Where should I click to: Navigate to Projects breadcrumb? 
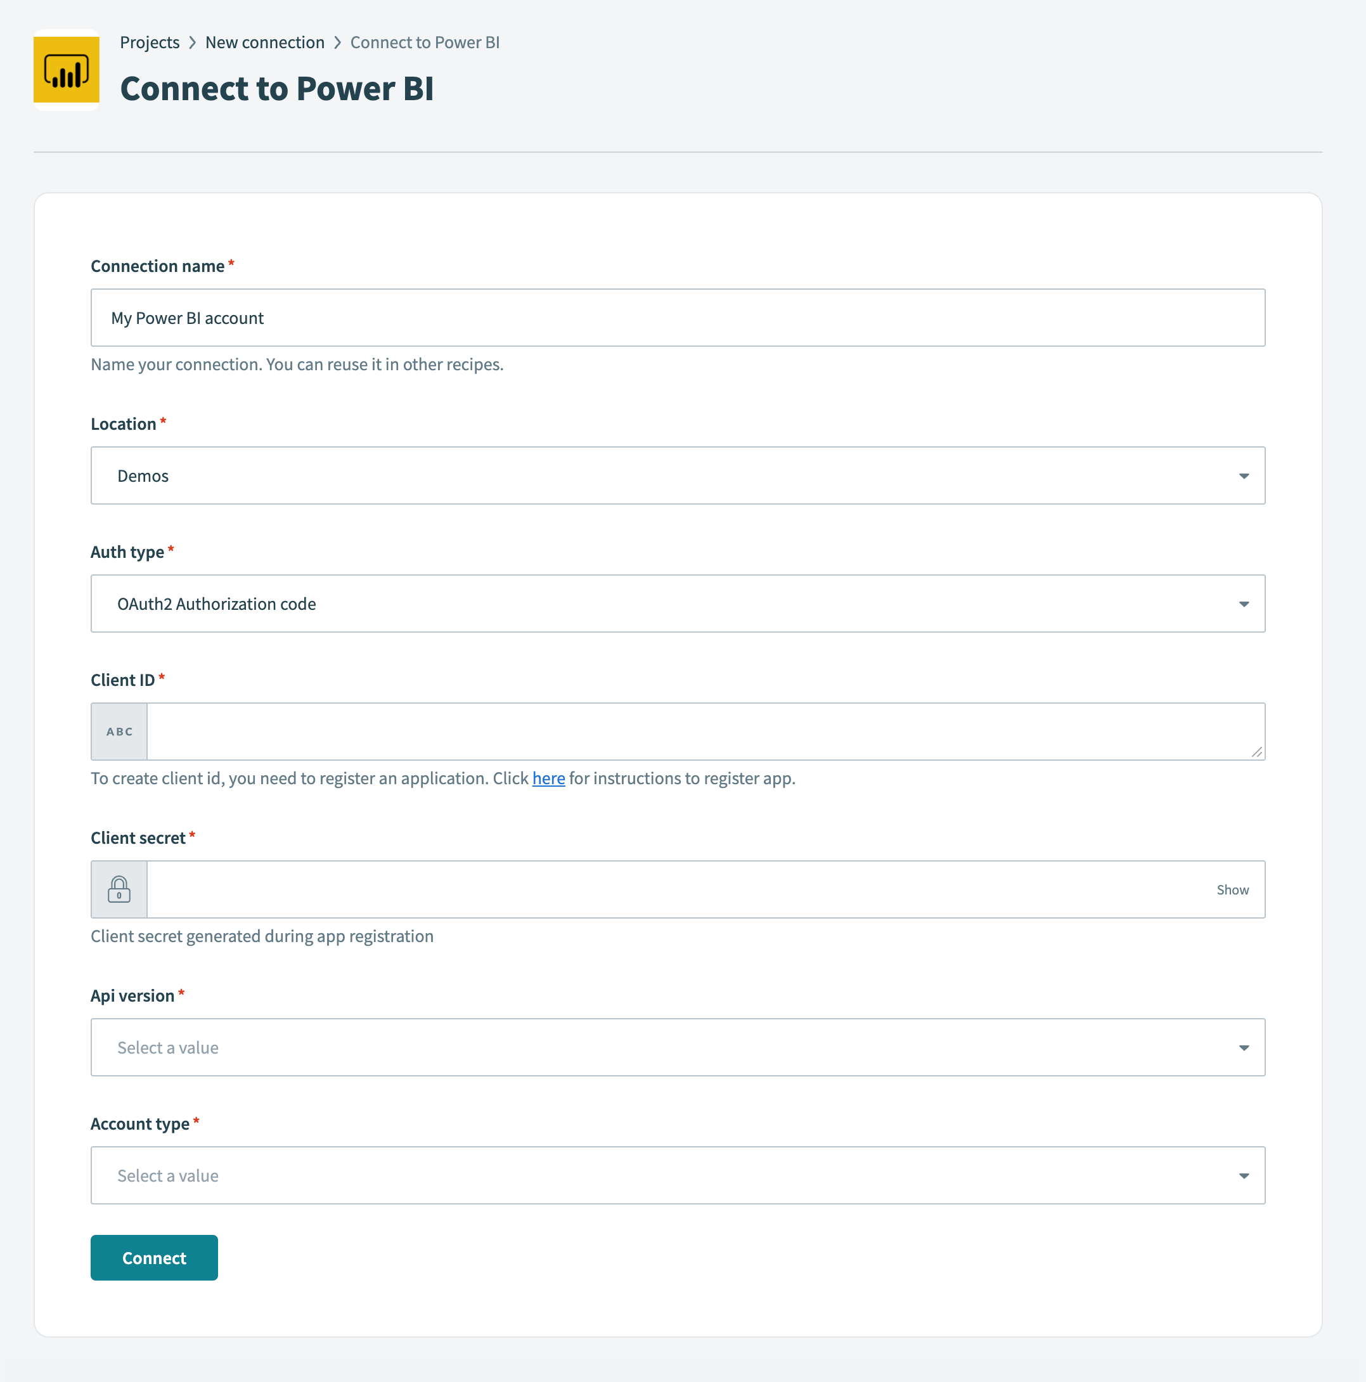pyautogui.click(x=150, y=42)
